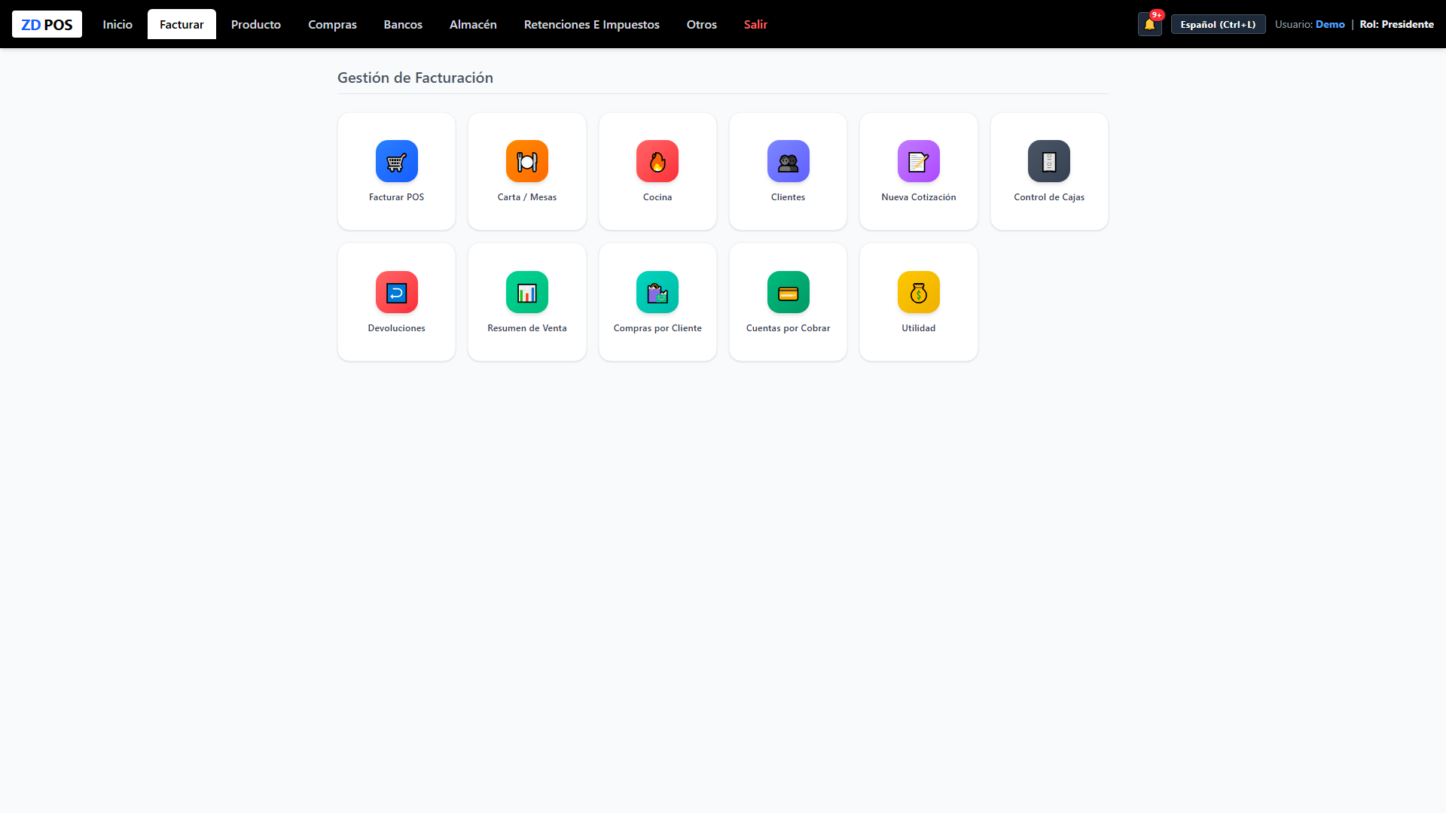Open Carta / Mesas plate icon
This screenshot has height=813, width=1446.
527,161
